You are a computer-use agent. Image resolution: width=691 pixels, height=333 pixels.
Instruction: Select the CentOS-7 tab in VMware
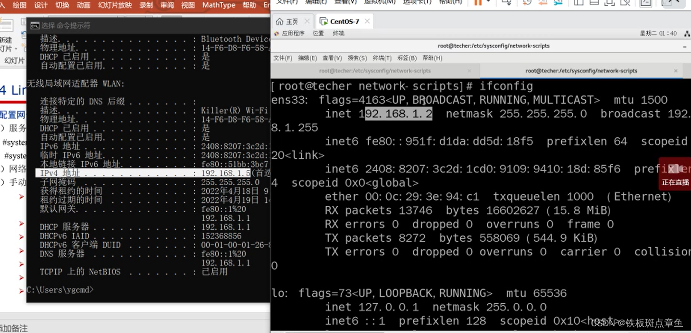point(345,22)
